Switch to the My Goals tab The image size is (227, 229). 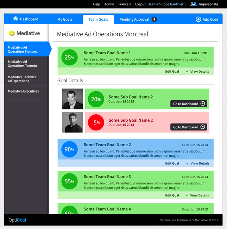(65, 19)
